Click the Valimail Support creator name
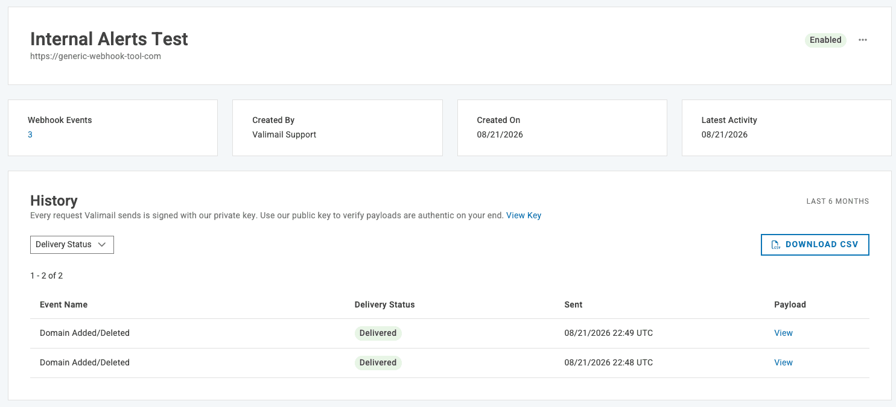896x407 pixels. pyautogui.click(x=284, y=134)
